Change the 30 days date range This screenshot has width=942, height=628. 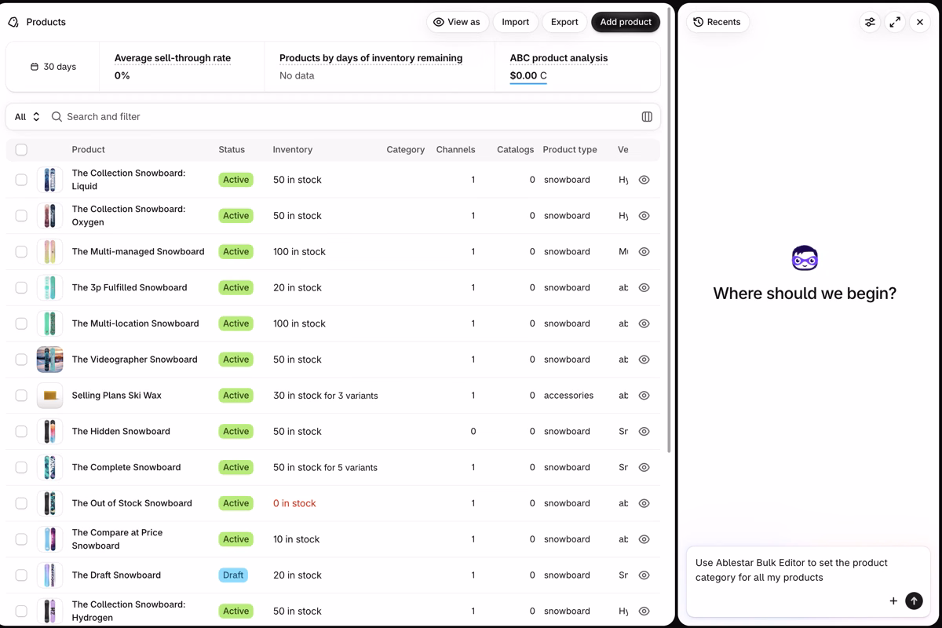[x=53, y=67]
